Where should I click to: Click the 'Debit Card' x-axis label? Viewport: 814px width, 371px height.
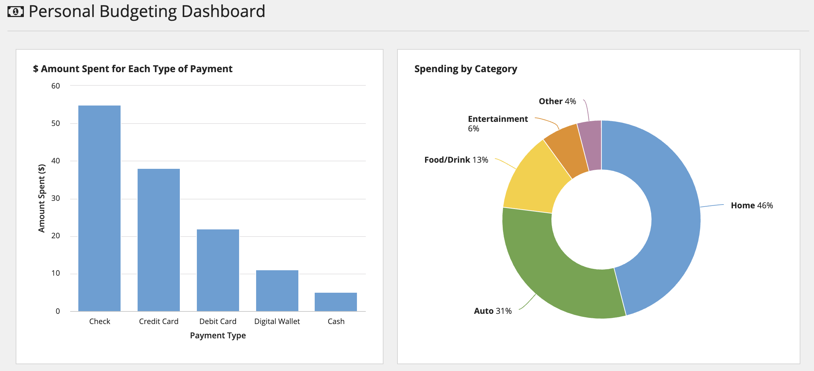[x=218, y=321]
